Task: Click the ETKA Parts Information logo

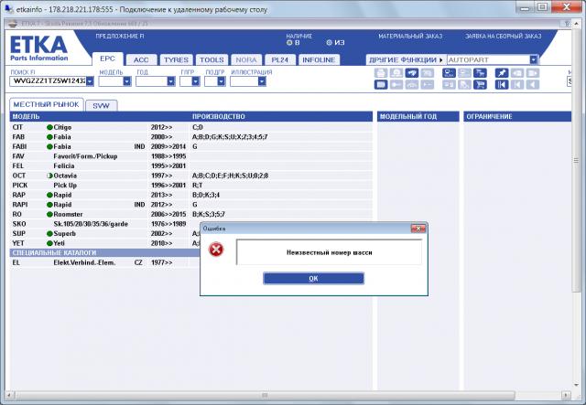Action: tap(36, 48)
